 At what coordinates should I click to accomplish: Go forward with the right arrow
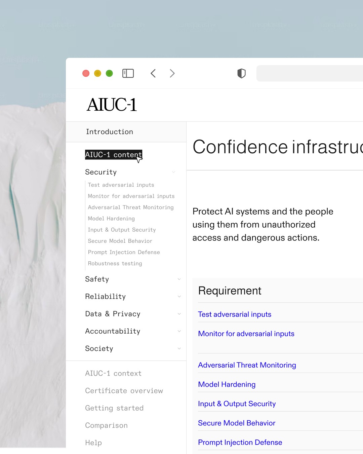pyautogui.click(x=172, y=73)
